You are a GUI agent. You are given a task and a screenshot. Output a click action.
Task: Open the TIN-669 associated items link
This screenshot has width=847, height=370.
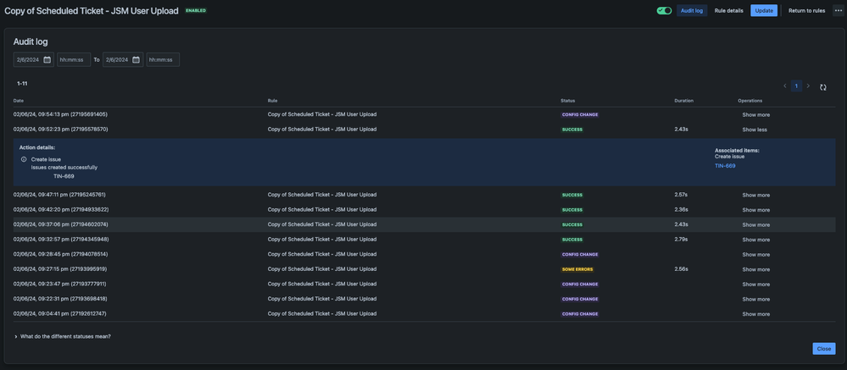click(725, 166)
